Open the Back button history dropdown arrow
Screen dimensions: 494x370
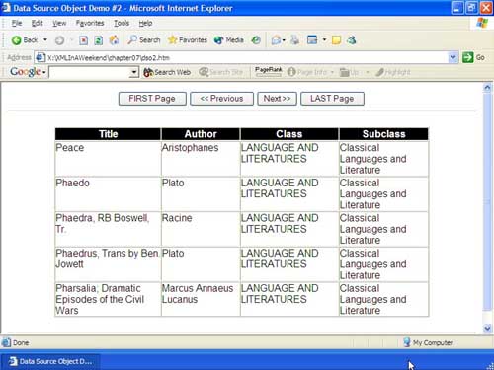pos(45,40)
